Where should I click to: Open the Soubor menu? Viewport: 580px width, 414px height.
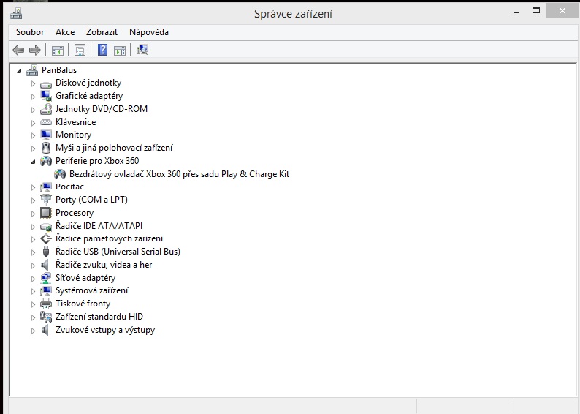tap(30, 32)
